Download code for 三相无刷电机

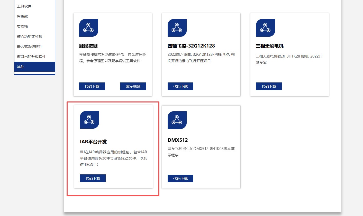point(269,86)
